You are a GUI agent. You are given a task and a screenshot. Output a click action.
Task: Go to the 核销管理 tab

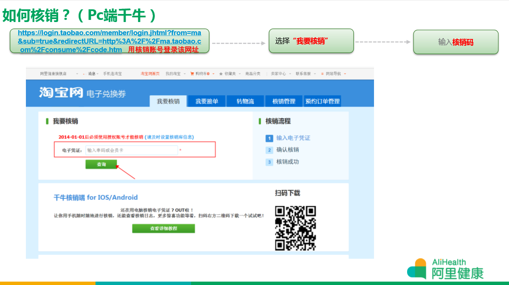(284, 101)
